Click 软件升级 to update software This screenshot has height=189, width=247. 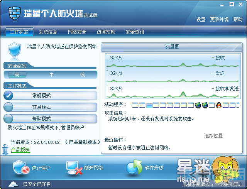(x=145, y=167)
